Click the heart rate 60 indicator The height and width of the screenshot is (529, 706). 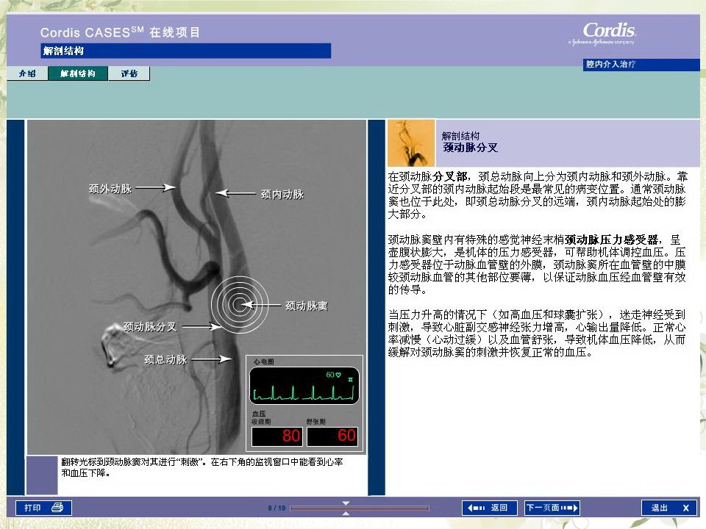333,375
